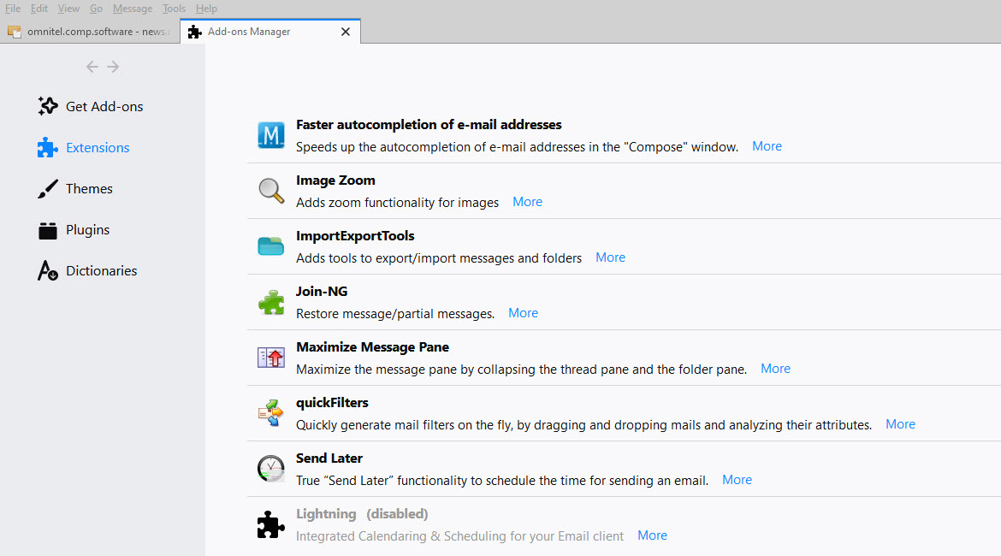Viewport: 1001px width, 556px height.
Task: Click the Join-NG green puzzle icon
Action: [271, 302]
